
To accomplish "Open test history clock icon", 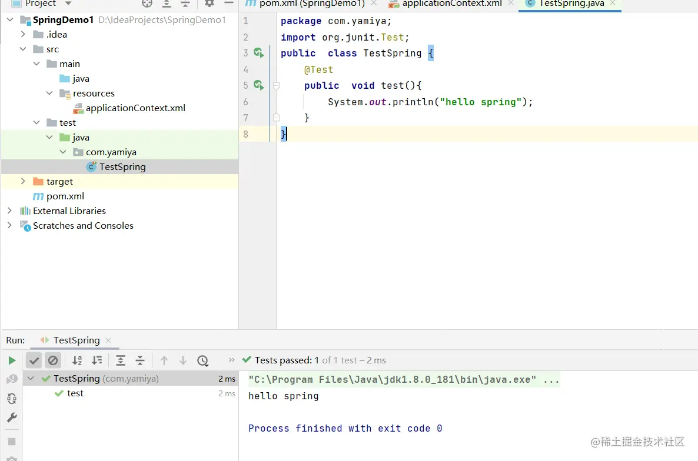I will [203, 360].
